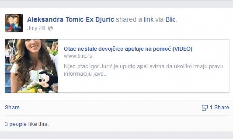Show who likes via "3 people like this"

pos(27,124)
